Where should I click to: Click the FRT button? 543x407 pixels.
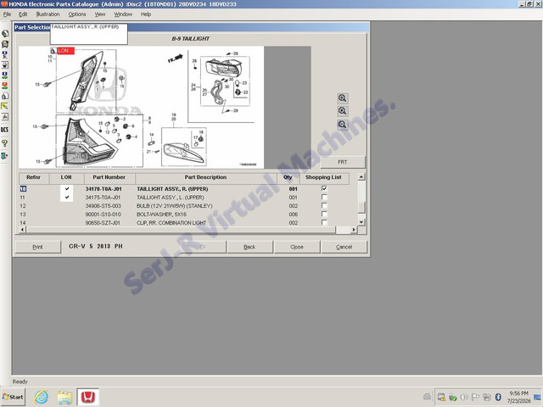[343, 162]
